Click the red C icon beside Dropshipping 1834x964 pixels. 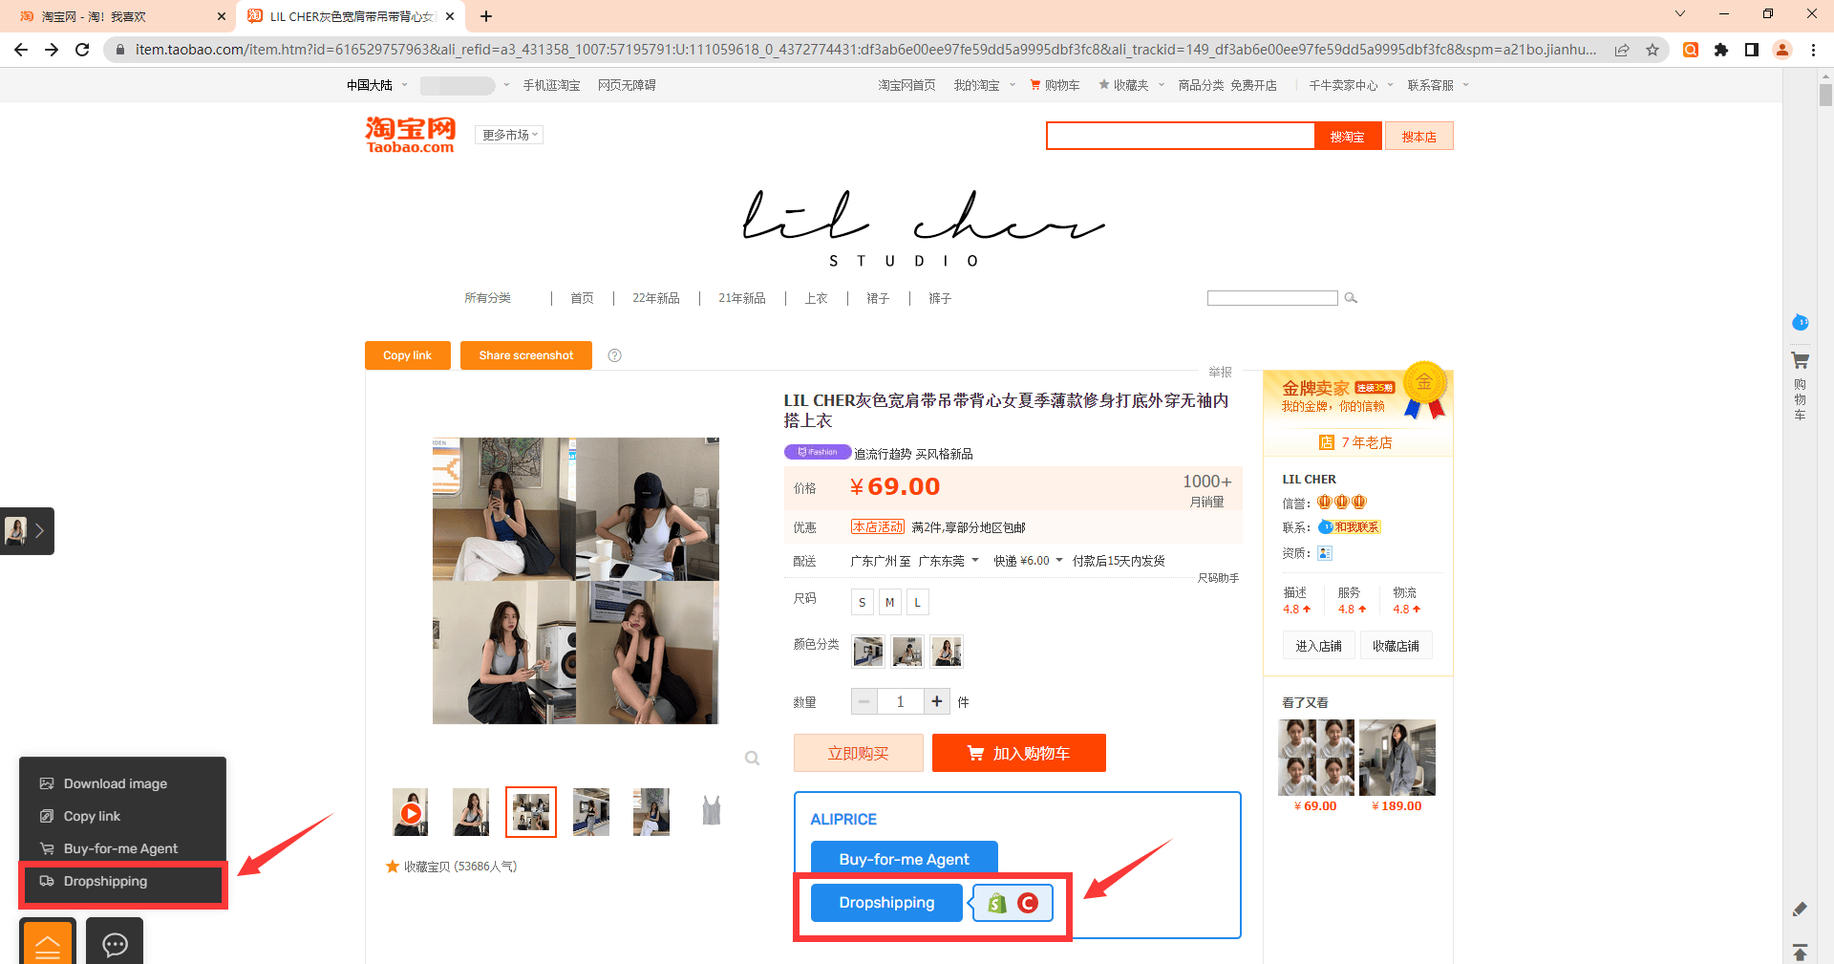1028,903
